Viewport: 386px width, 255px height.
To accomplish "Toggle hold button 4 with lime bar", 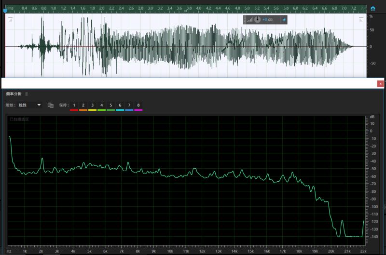I will [101, 106].
